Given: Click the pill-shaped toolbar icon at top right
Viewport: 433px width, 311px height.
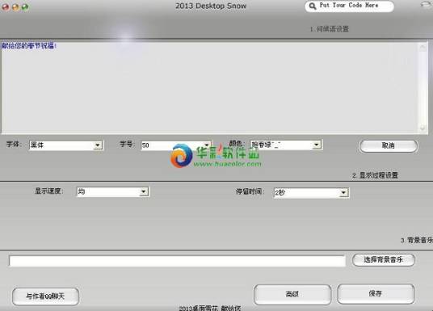Looking at the screenshot, I should [x=426, y=5].
